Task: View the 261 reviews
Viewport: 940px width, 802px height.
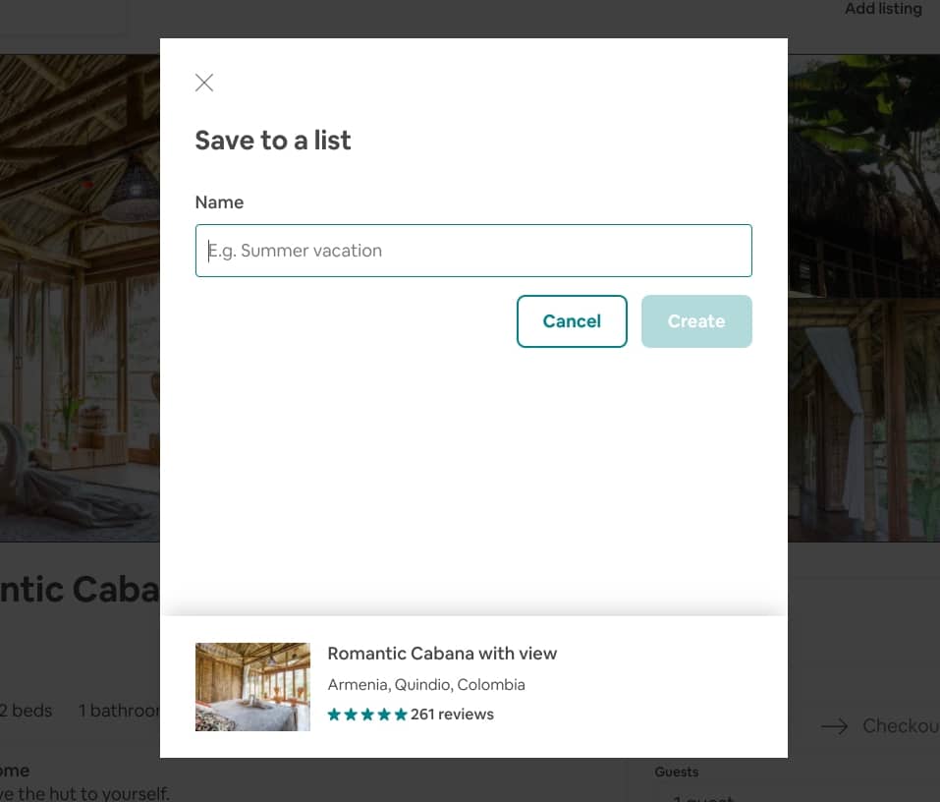Action: tap(453, 714)
